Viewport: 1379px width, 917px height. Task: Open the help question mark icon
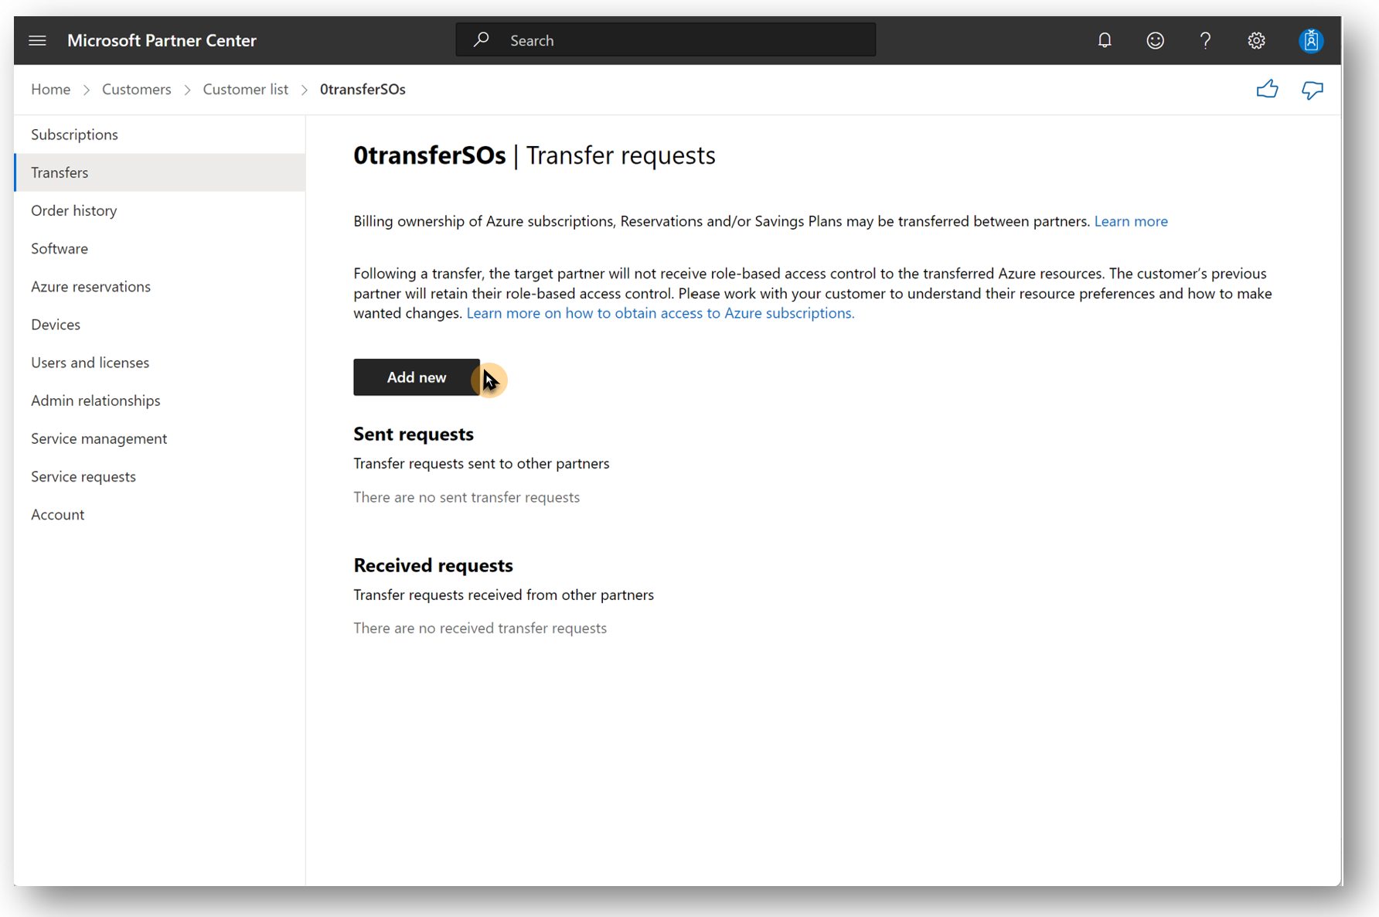[x=1205, y=40]
